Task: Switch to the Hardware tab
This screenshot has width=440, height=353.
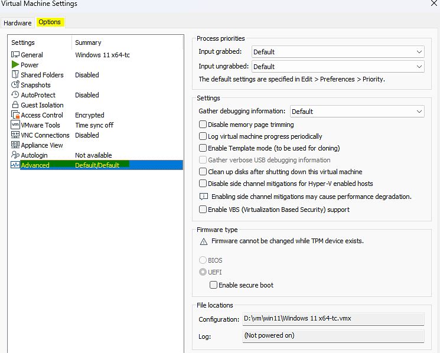Action: [x=17, y=23]
